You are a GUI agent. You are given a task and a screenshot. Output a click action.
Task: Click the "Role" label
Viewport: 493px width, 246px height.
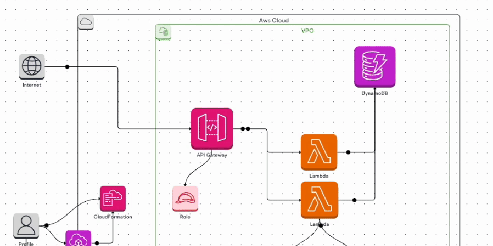(x=185, y=216)
